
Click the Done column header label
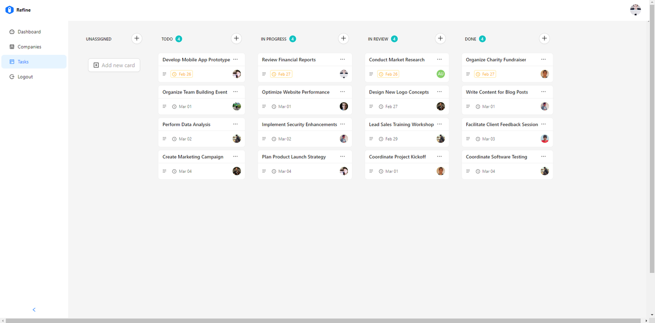pyautogui.click(x=470, y=39)
